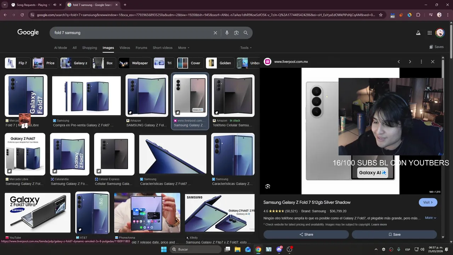
Task: Search this image with Lens icon
Action: (x=268, y=186)
